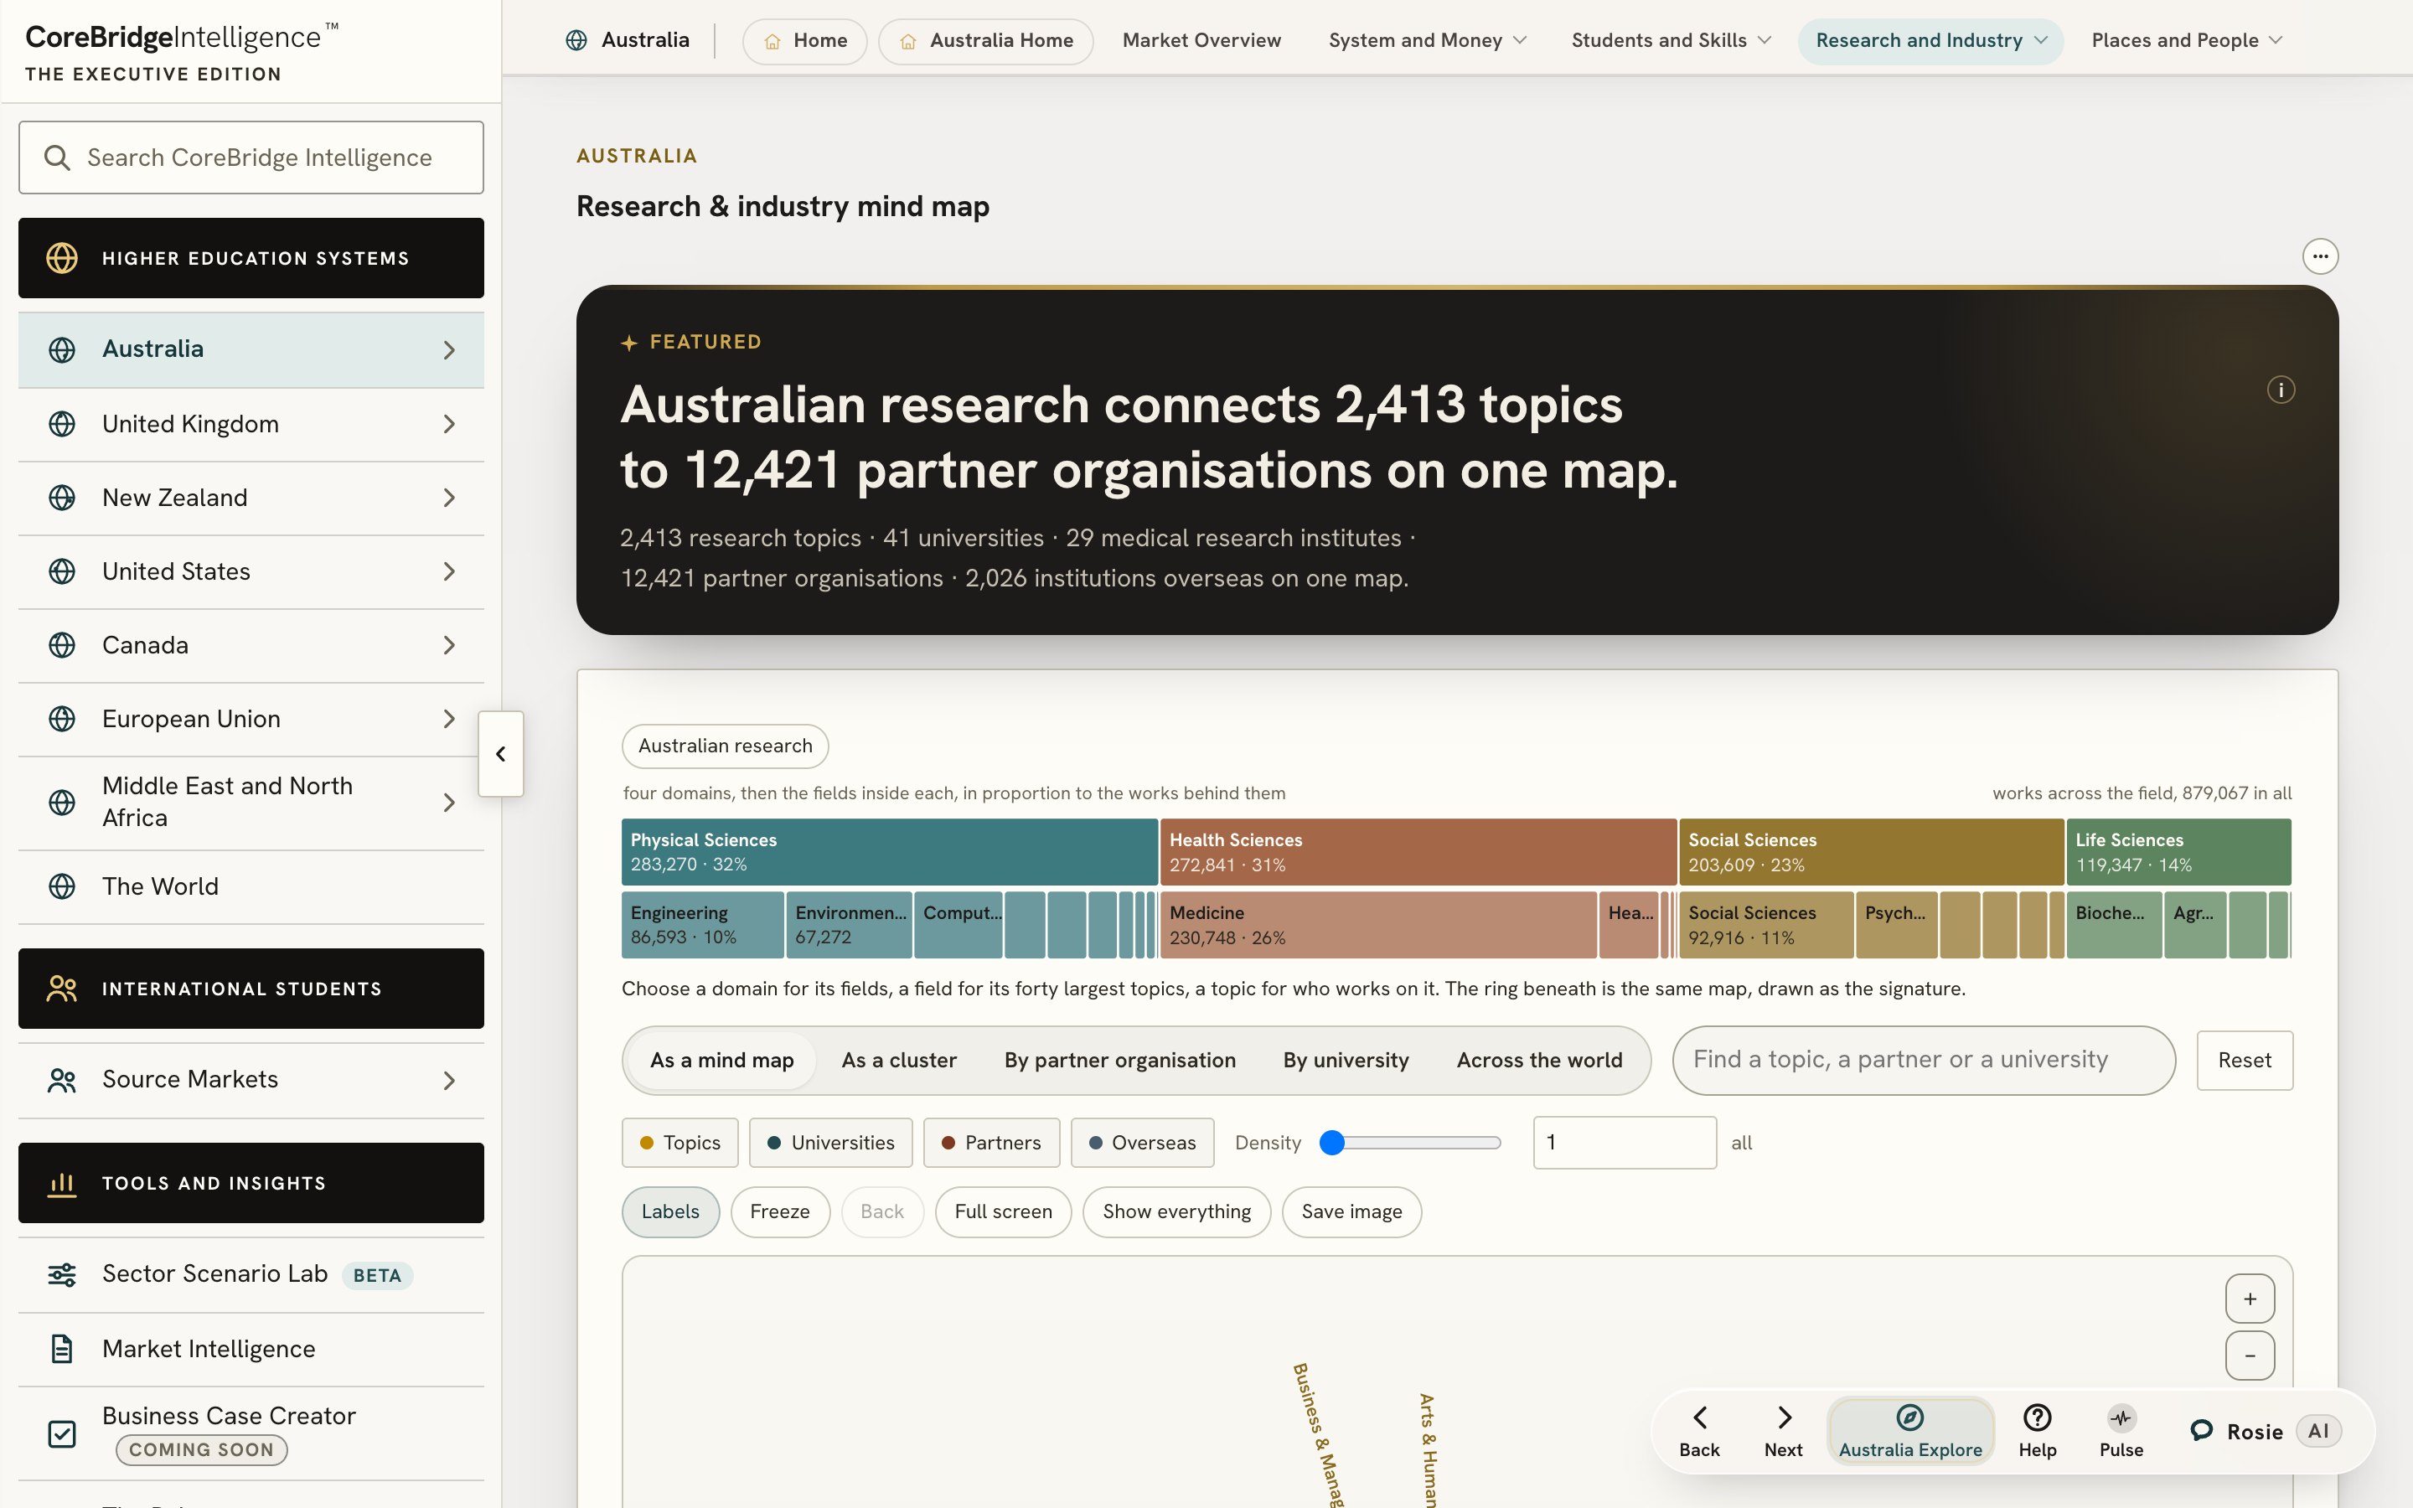Open the Research and Industry dropdown
Viewport: 2413px width, 1508px height.
(x=1930, y=41)
